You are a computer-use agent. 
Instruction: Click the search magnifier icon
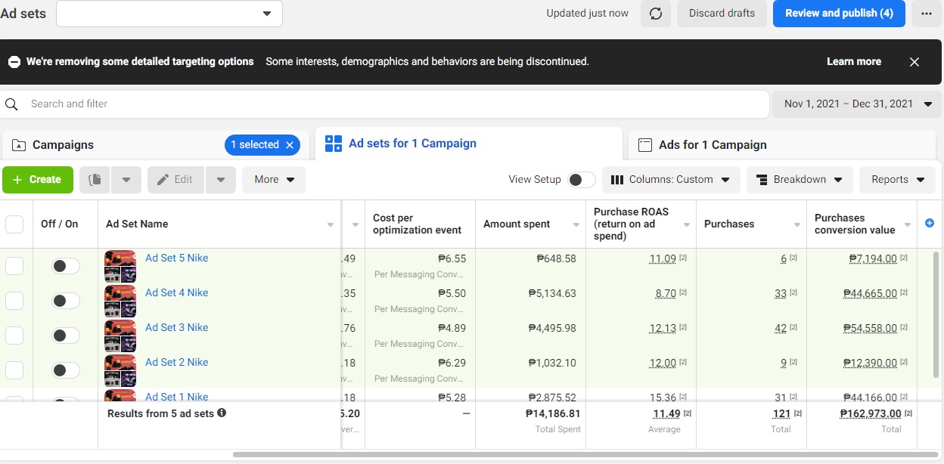point(11,104)
